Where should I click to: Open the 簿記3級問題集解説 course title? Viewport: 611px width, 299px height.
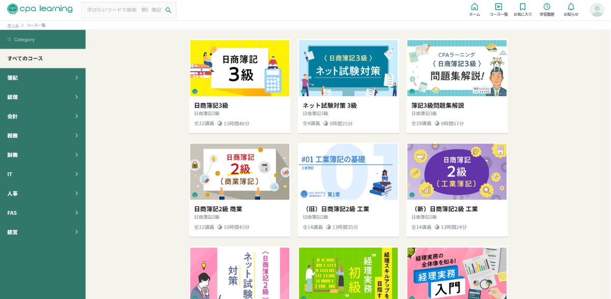(437, 106)
